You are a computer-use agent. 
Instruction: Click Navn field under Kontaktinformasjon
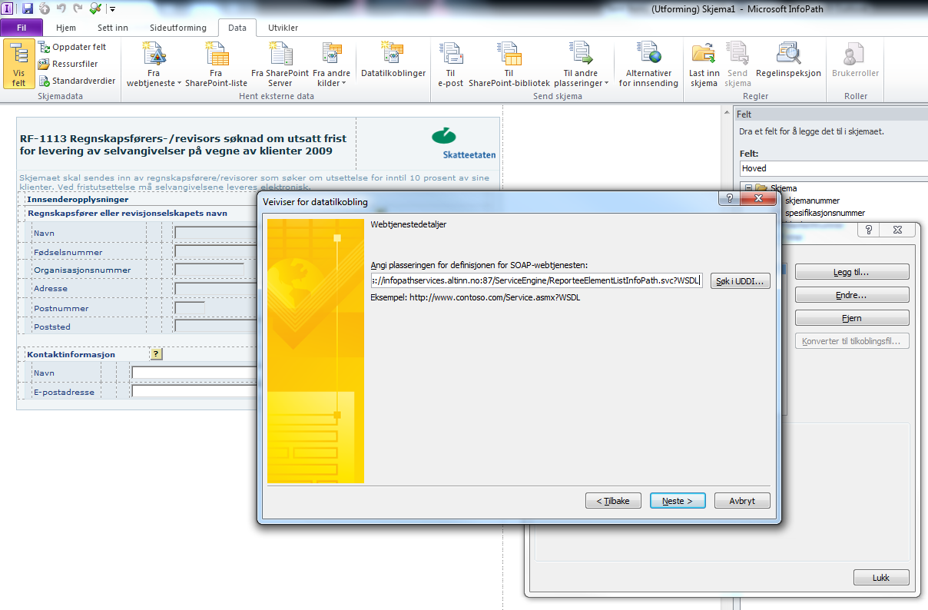tap(194, 373)
